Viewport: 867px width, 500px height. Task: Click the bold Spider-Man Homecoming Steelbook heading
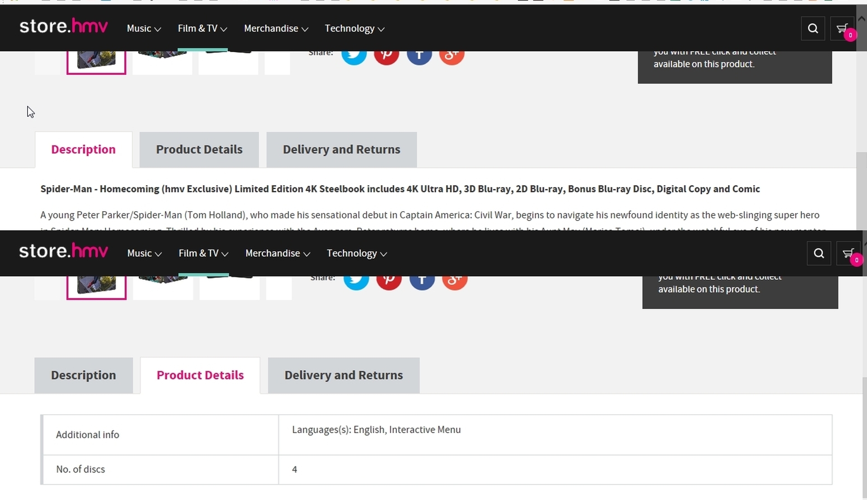click(400, 189)
